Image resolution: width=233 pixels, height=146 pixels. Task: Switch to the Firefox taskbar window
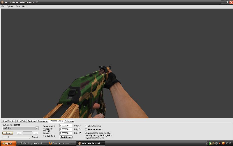(x=61, y=143)
